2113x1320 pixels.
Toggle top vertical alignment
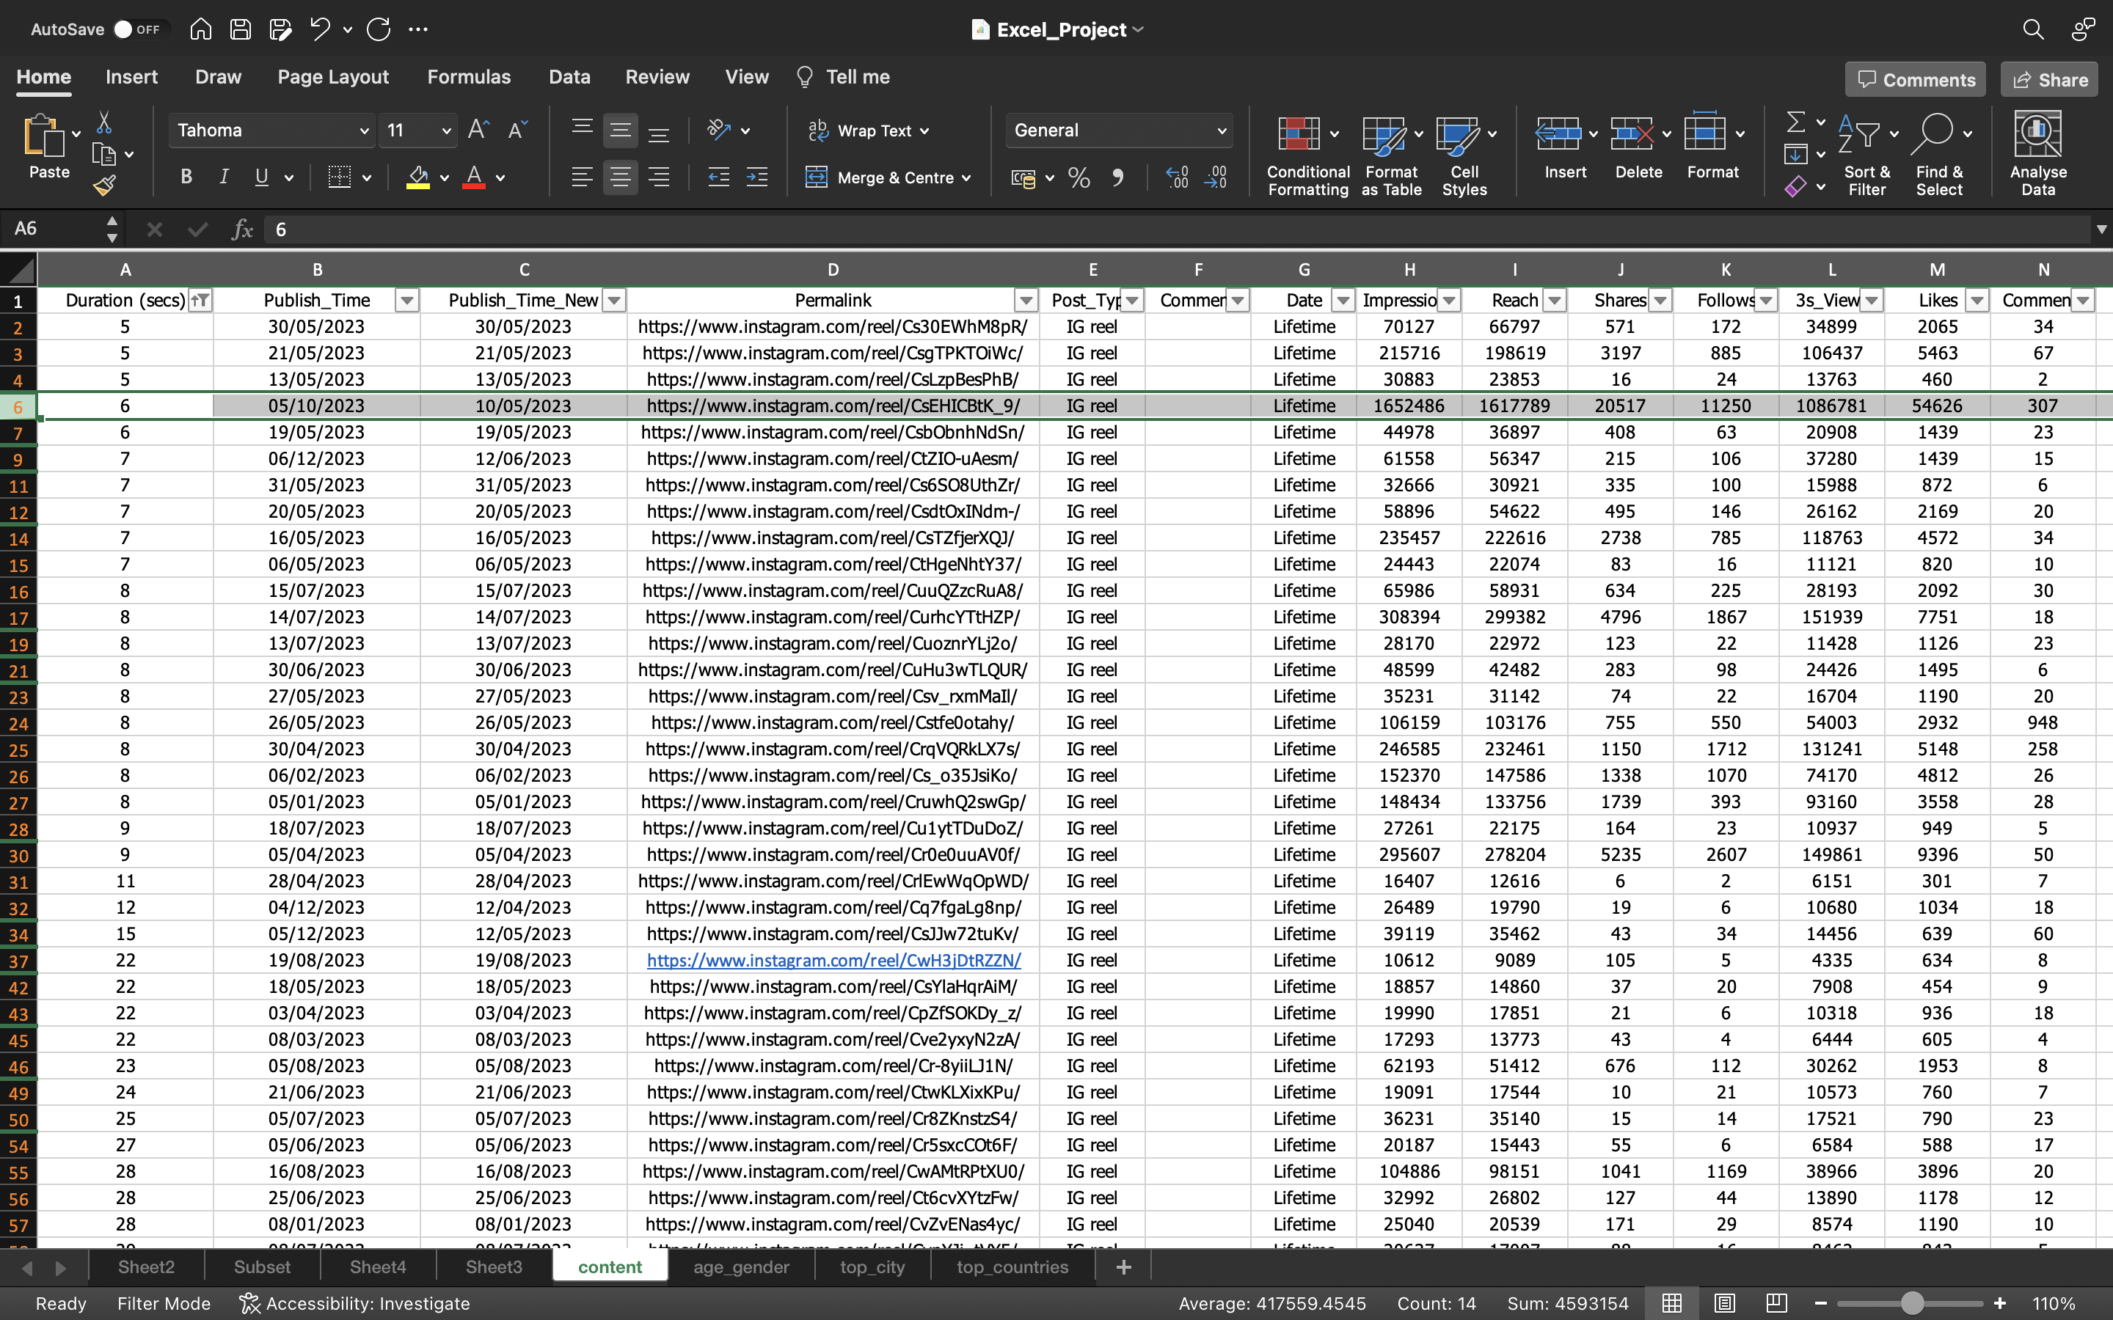582,128
